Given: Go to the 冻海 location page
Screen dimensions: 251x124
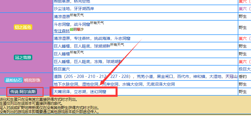Looking at the screenshot, I should coord(99,61).
